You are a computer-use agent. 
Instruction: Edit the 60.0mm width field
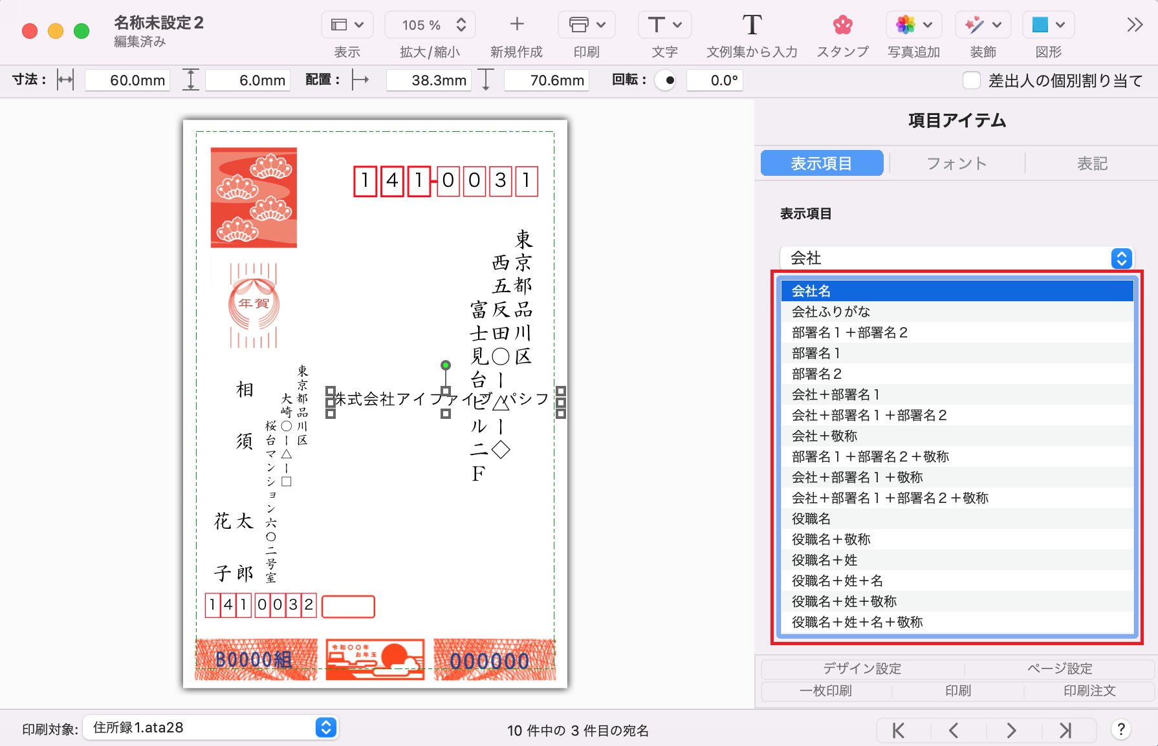[127, 80]
